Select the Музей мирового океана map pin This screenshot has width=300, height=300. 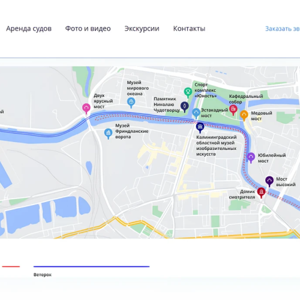click(x=131, y=103)
